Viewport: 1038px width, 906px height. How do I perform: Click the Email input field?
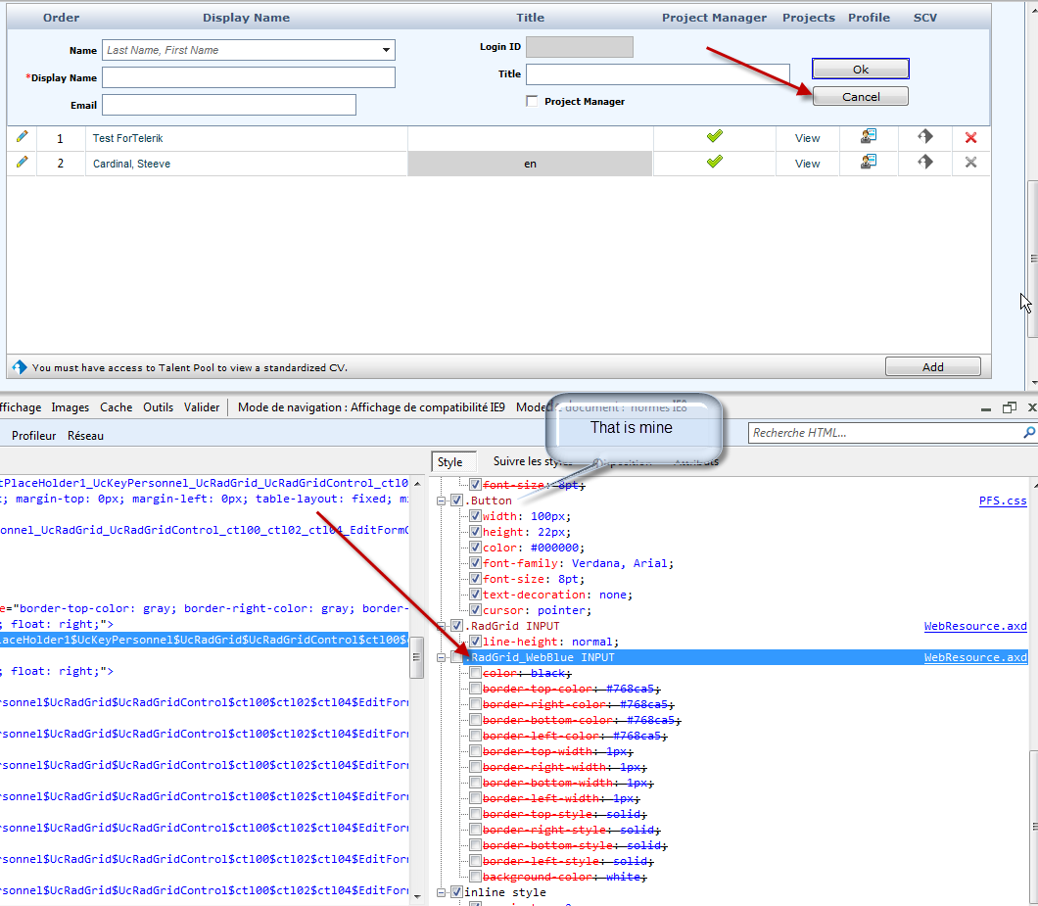229,105
